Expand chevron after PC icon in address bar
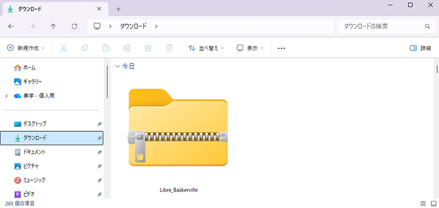 [110, 26]
